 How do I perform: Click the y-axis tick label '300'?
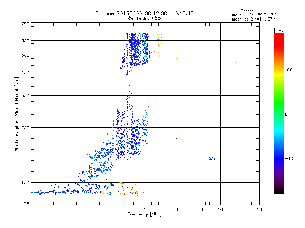click(x=25, y=96)
